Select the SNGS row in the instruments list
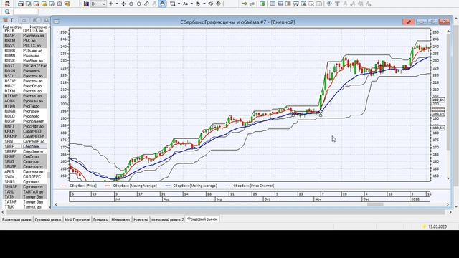 24,181
